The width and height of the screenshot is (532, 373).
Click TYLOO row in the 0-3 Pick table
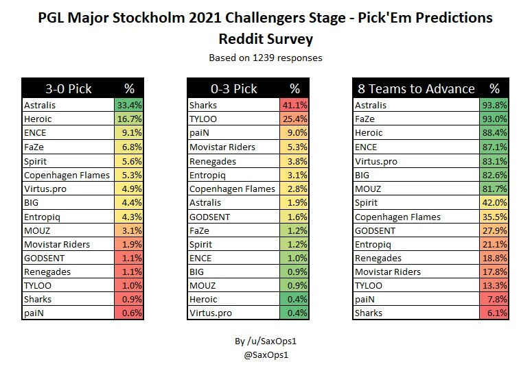pos(248,119)
